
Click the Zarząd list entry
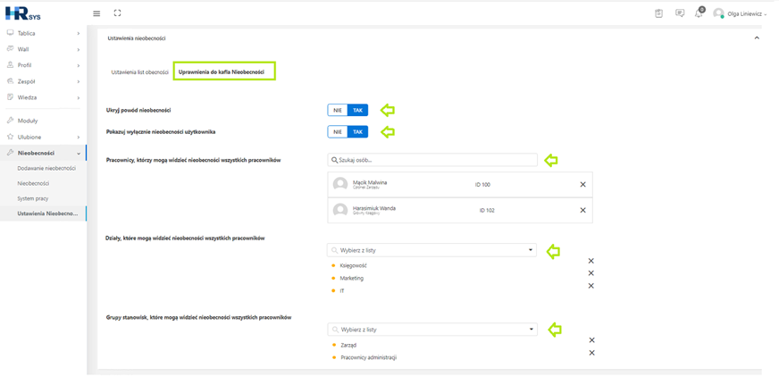(348, 345)
